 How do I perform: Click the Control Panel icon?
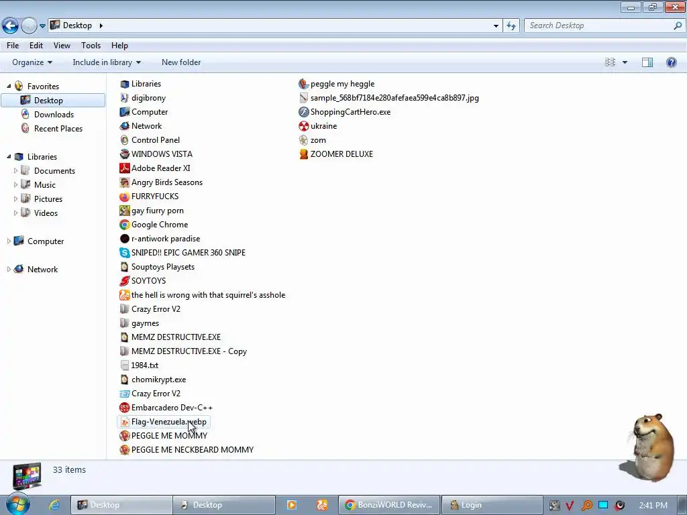(124, 140)
